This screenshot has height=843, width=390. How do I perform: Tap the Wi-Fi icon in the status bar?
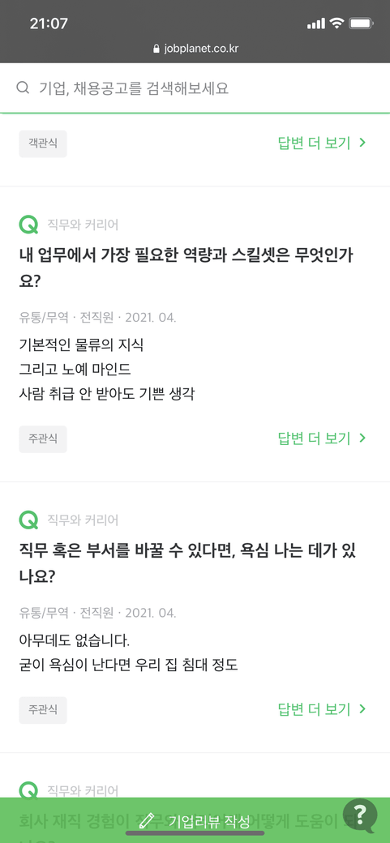click(336, 24)
